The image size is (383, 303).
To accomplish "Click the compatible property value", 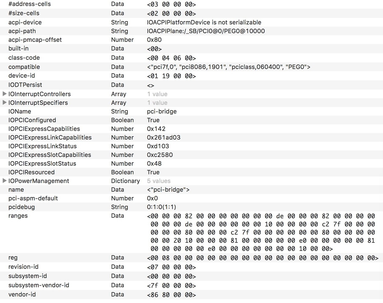I will coord(228,67).
